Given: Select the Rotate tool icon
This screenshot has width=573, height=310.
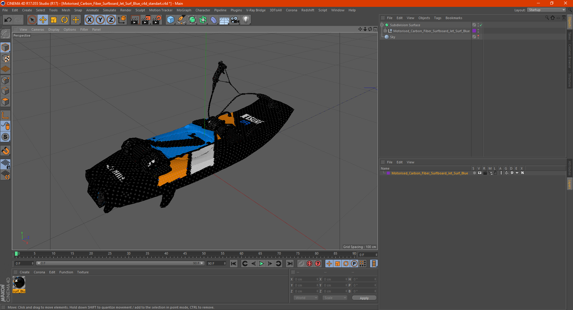Looking at the screenshot, I should (64, 20).
